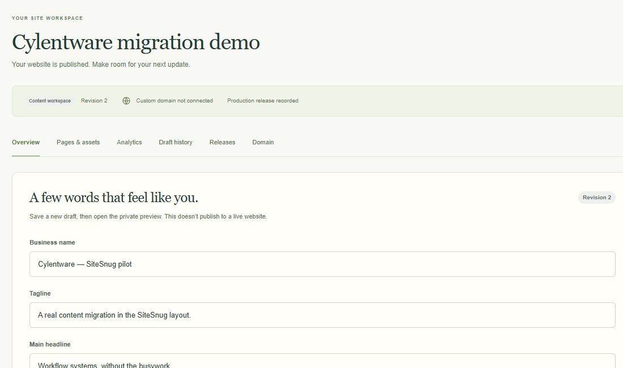This screenshot has width=623, height=368.
Task: Click the Business name field label
Action: coord(52,242)
